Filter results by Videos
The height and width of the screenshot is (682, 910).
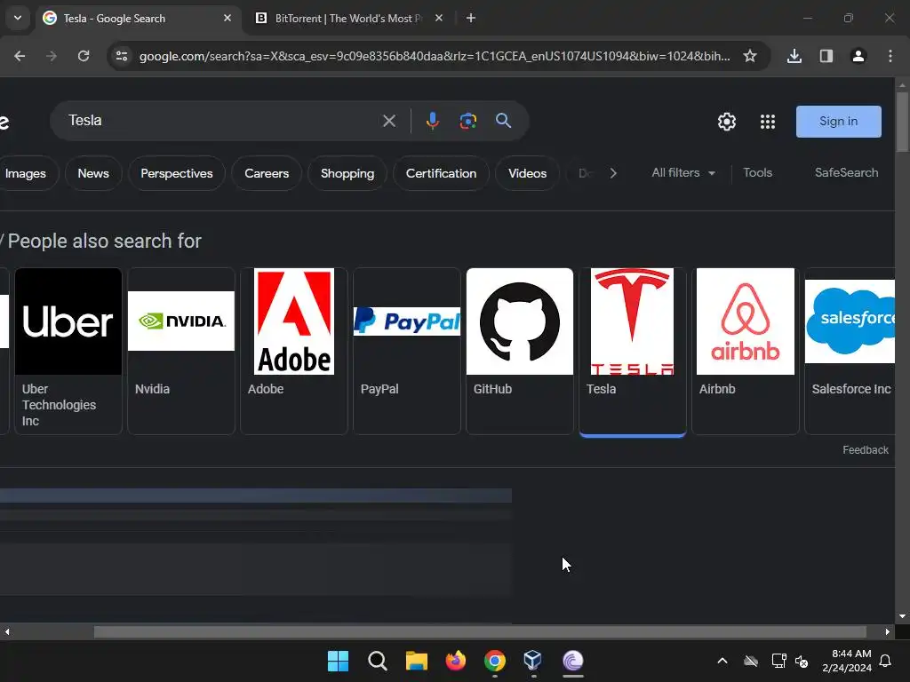coord(527,173)
